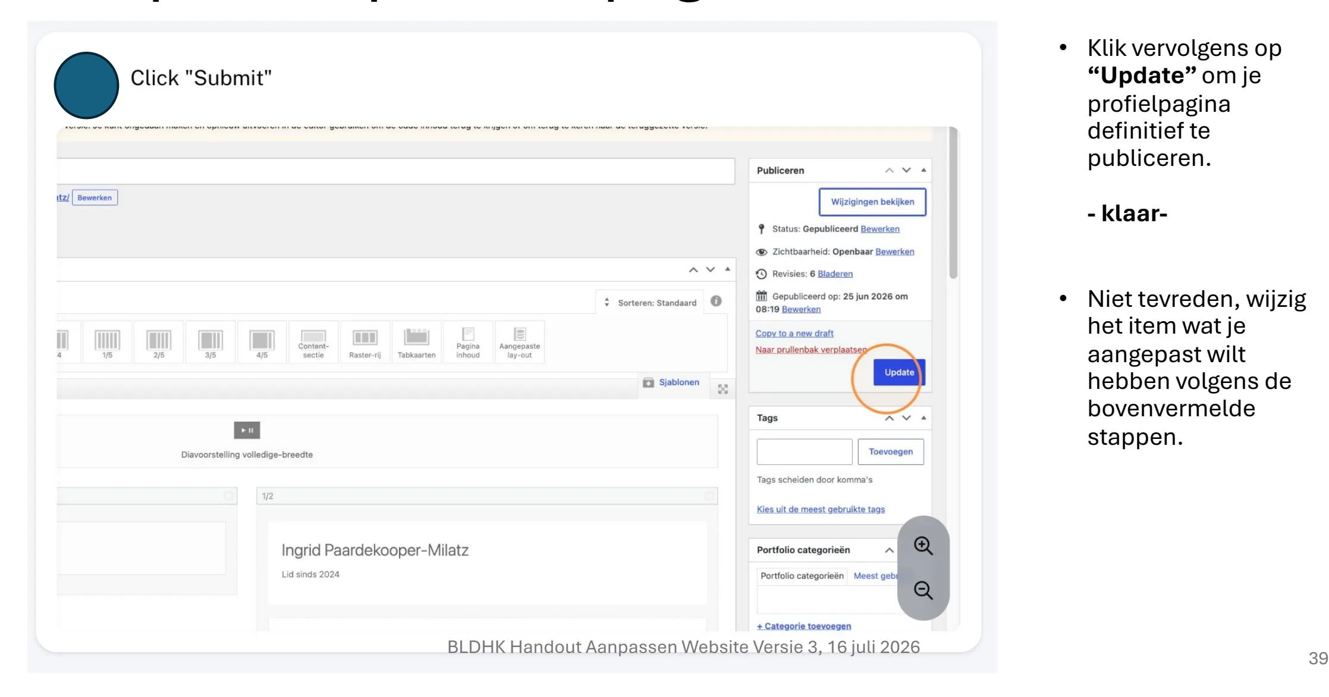
Task: Click + Categorie toevoegen link
Action: point(803,626)
